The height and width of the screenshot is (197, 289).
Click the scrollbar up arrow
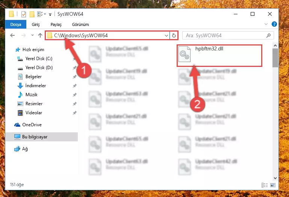[275, 45]
